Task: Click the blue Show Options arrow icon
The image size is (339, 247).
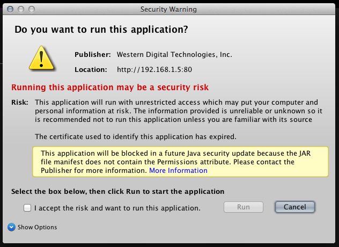Action: (x=12, y=227)
